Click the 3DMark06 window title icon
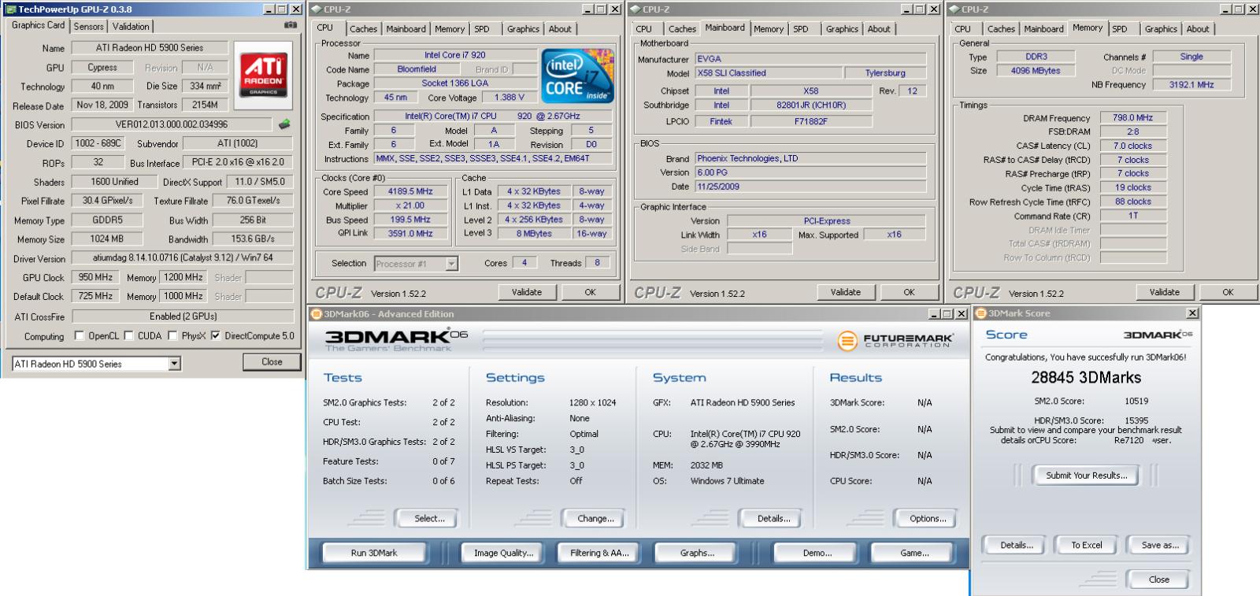This screenshot has width=1260, height=596. [317, 314]
